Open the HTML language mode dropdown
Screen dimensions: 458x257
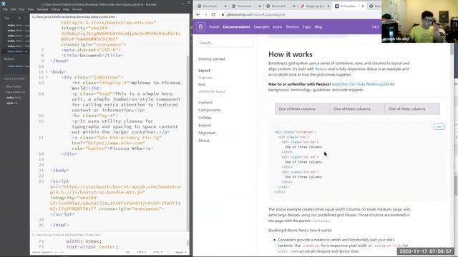point(157,252)
